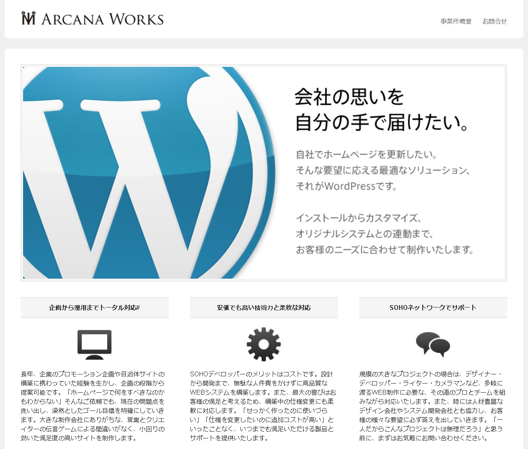Open the お問合せ contact page
528x449 pixels.
tap(494, 21)
